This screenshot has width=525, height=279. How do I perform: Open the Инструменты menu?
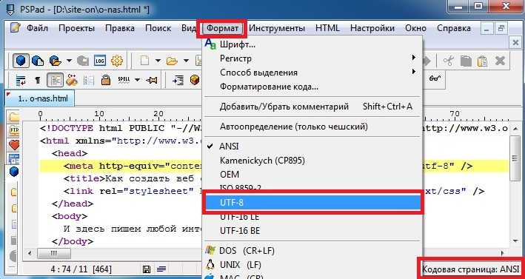pos(276,28)
